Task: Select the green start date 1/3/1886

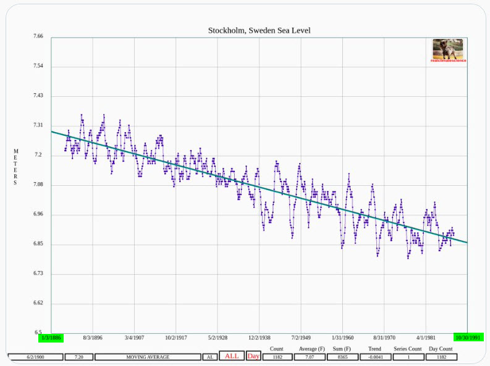Action: click(x=51, y=338)
